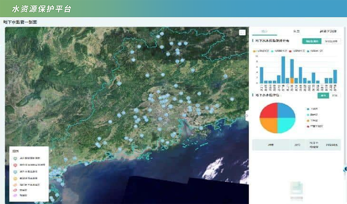Click the orange slice of the pie chart
The height and width of the screenshot is (204, 347).
[270, 125]
